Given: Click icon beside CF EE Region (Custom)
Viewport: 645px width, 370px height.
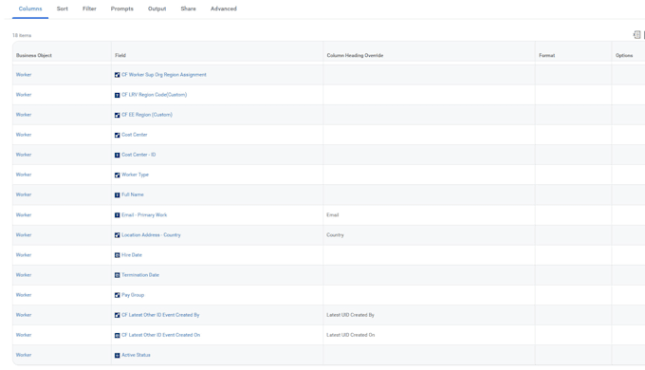Looking at the screenshot, I should 118,115.
